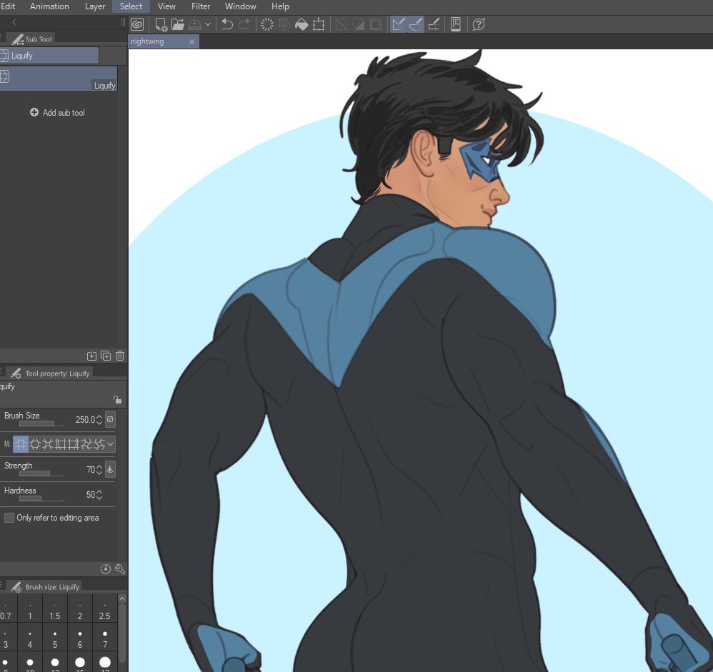The height and width of the screenshot is (672, 713).
Task: Click the Save icon in toolbar
Action: click(x=194, y=24)
